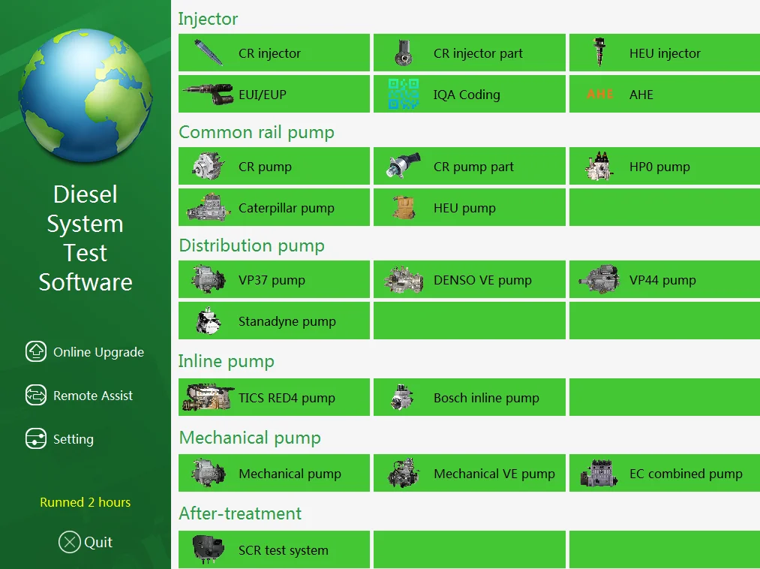Click the SCR test system icon
Viewport: 760px width, 569px height.
click(209, 549)
